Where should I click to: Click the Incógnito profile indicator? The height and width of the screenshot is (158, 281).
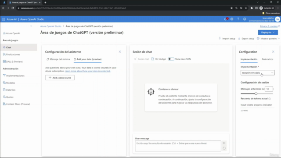(x=267, y=8)
